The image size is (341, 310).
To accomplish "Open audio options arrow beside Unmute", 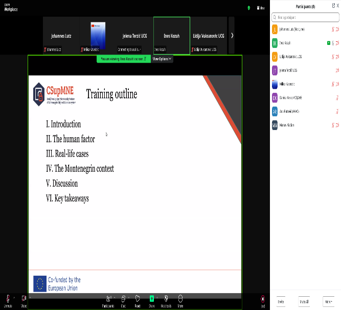I will click(14, 298).
